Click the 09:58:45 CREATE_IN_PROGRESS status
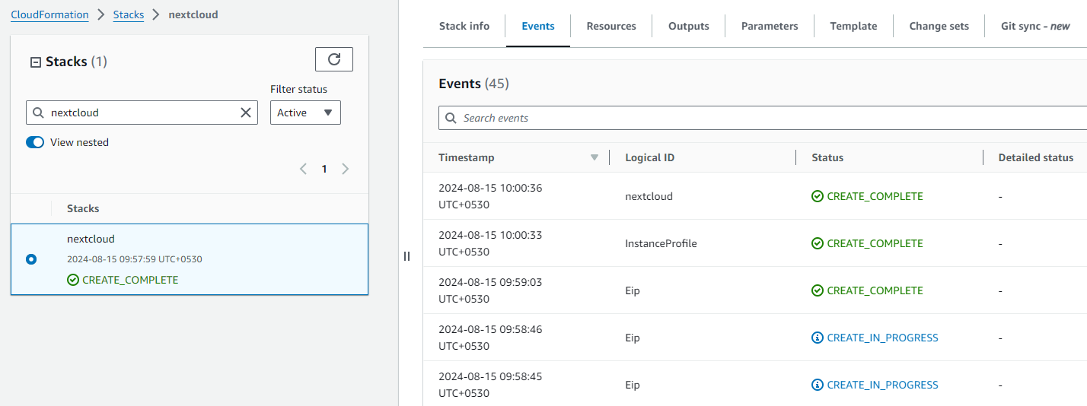Screen dimensions: 1087x406 point(882,385)
